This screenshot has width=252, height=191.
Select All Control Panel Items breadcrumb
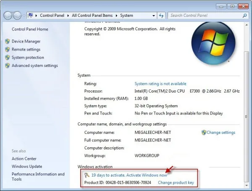click(x=92, y=16)
